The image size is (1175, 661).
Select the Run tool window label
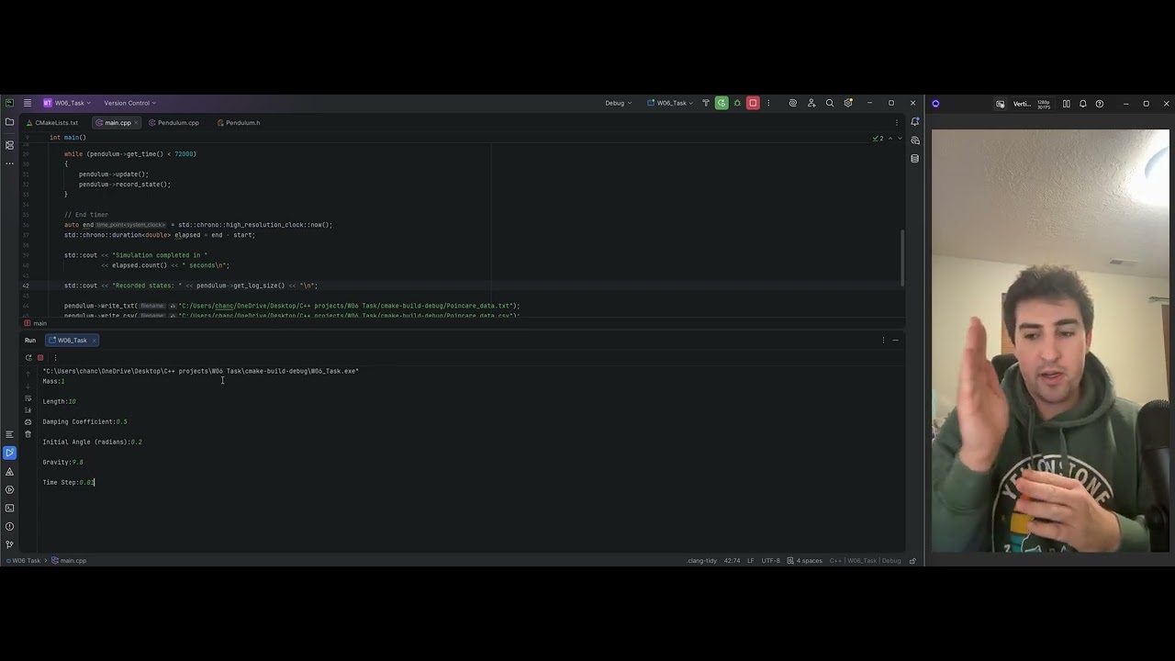[30, 341]
